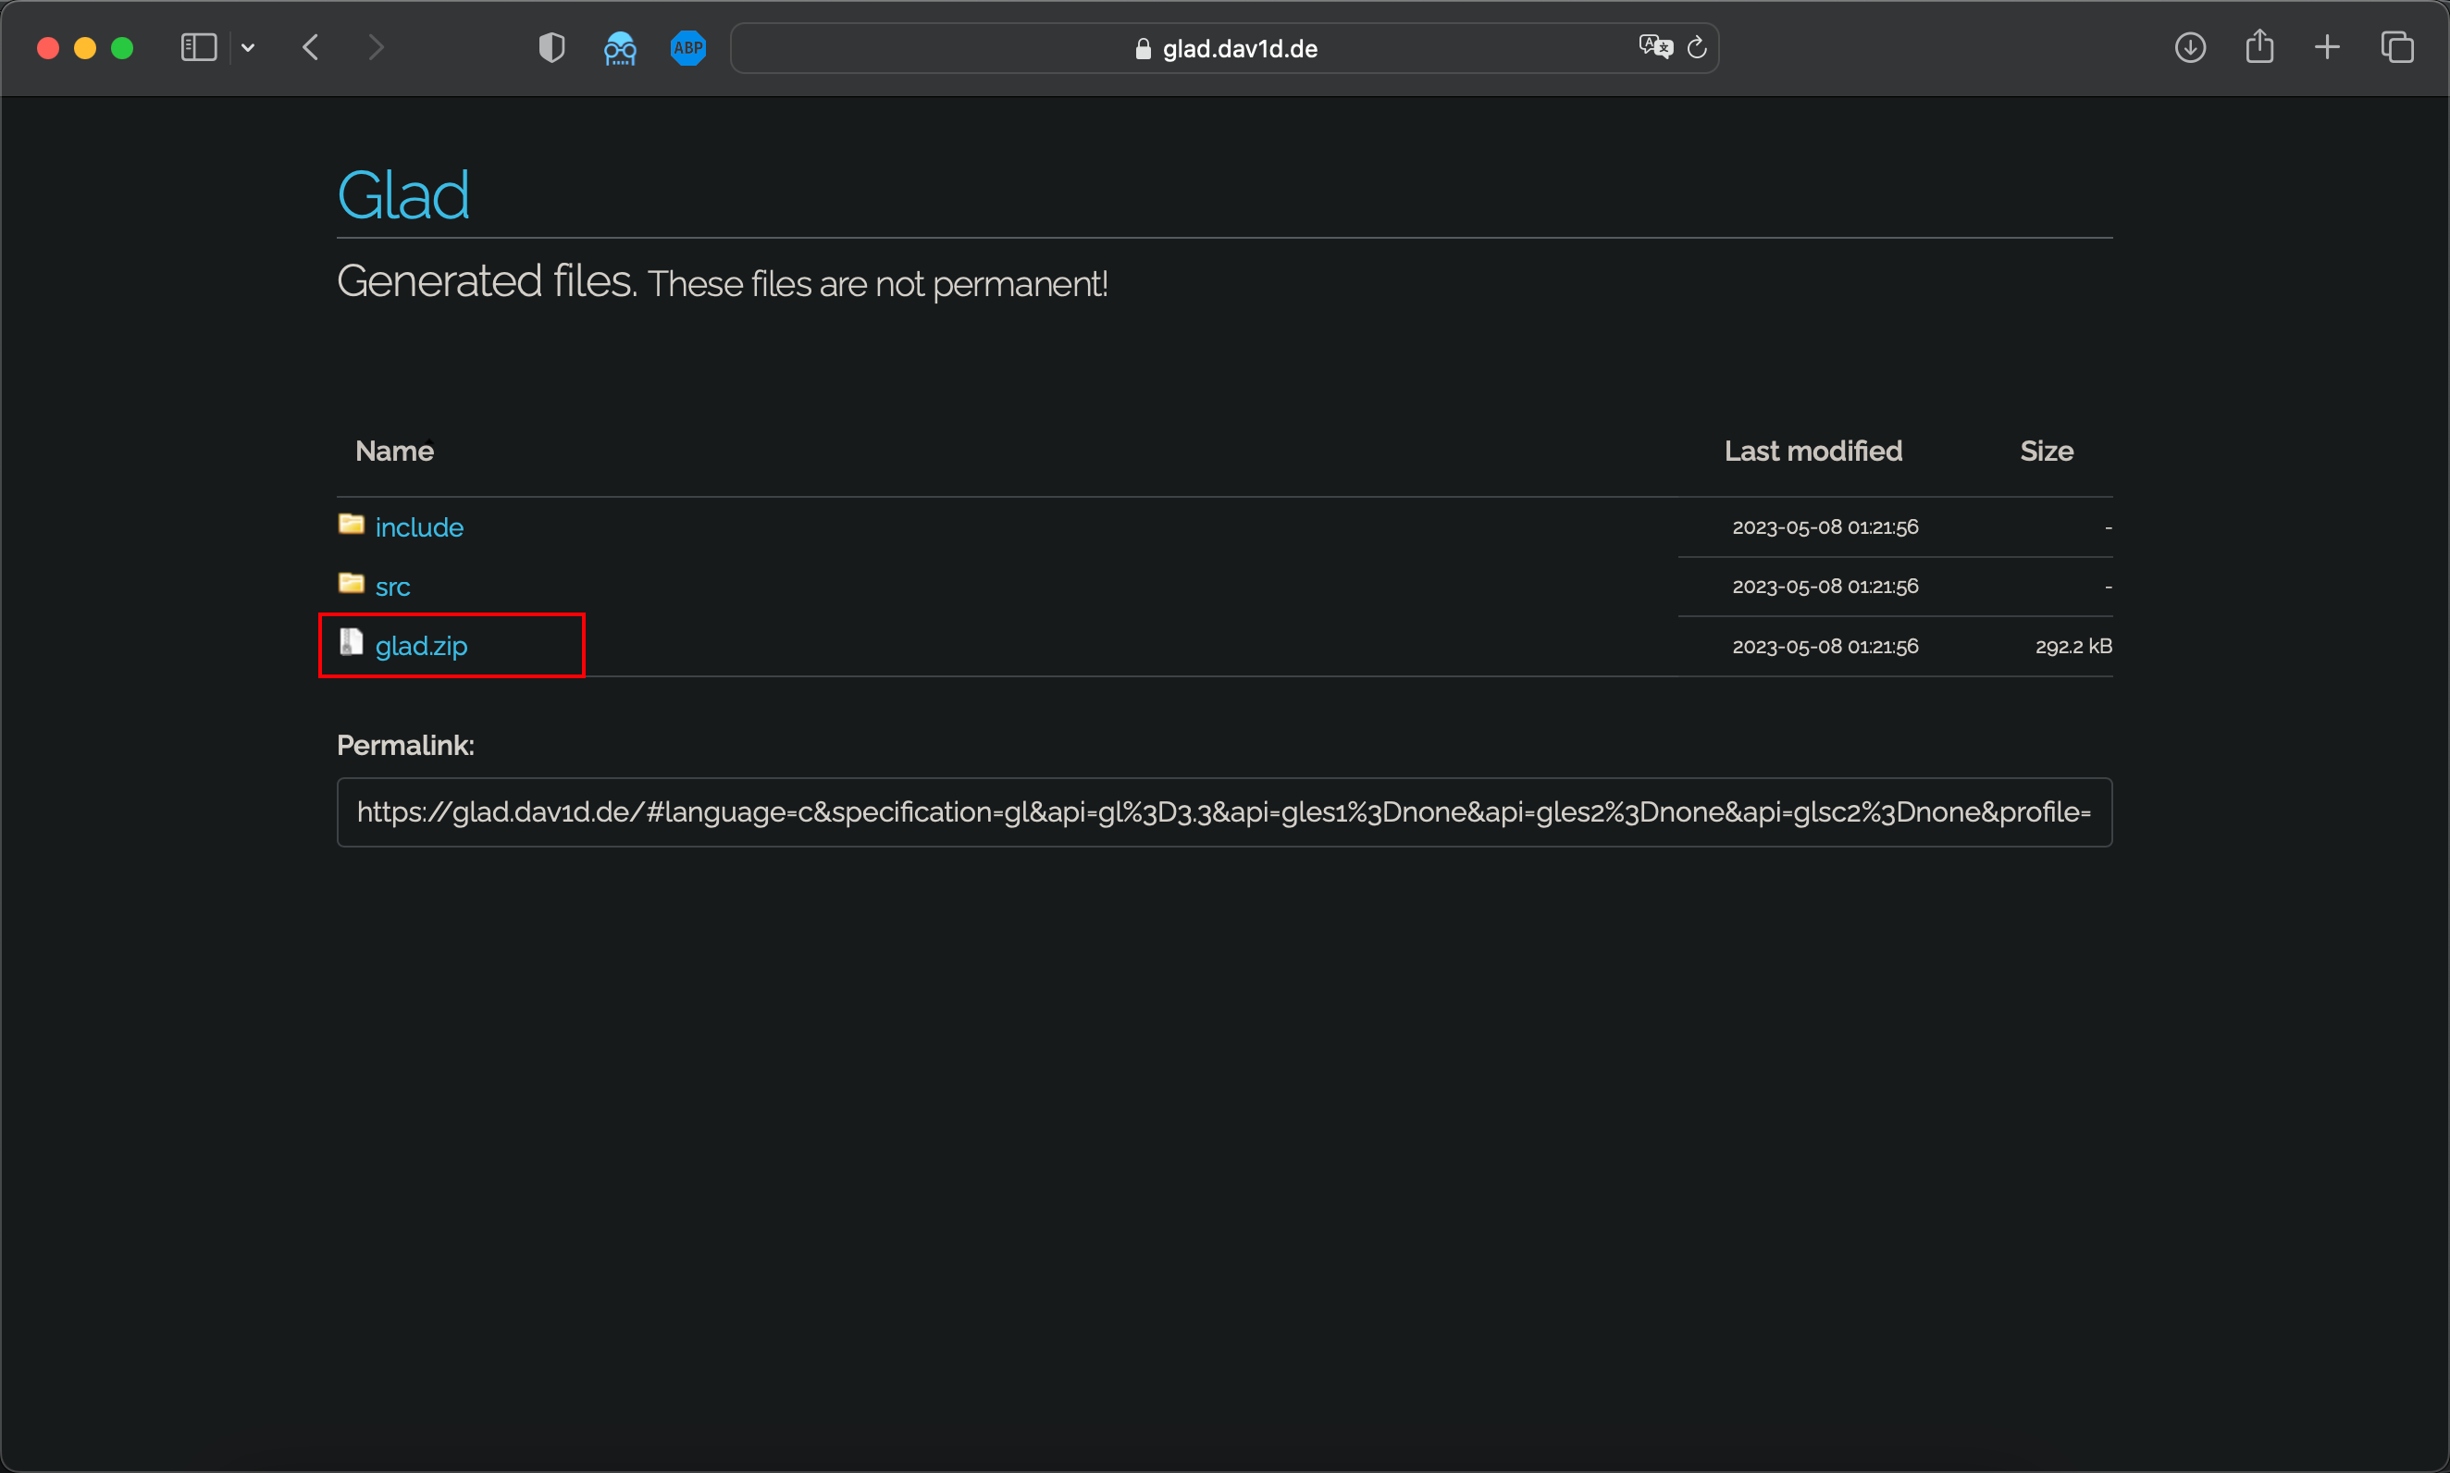
Task: Open the include folder link
Action: tap(419, 527)
